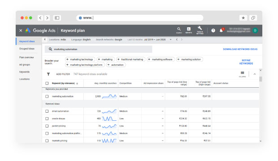Check the 'marketing automation platfor...' row

[47, 133]
